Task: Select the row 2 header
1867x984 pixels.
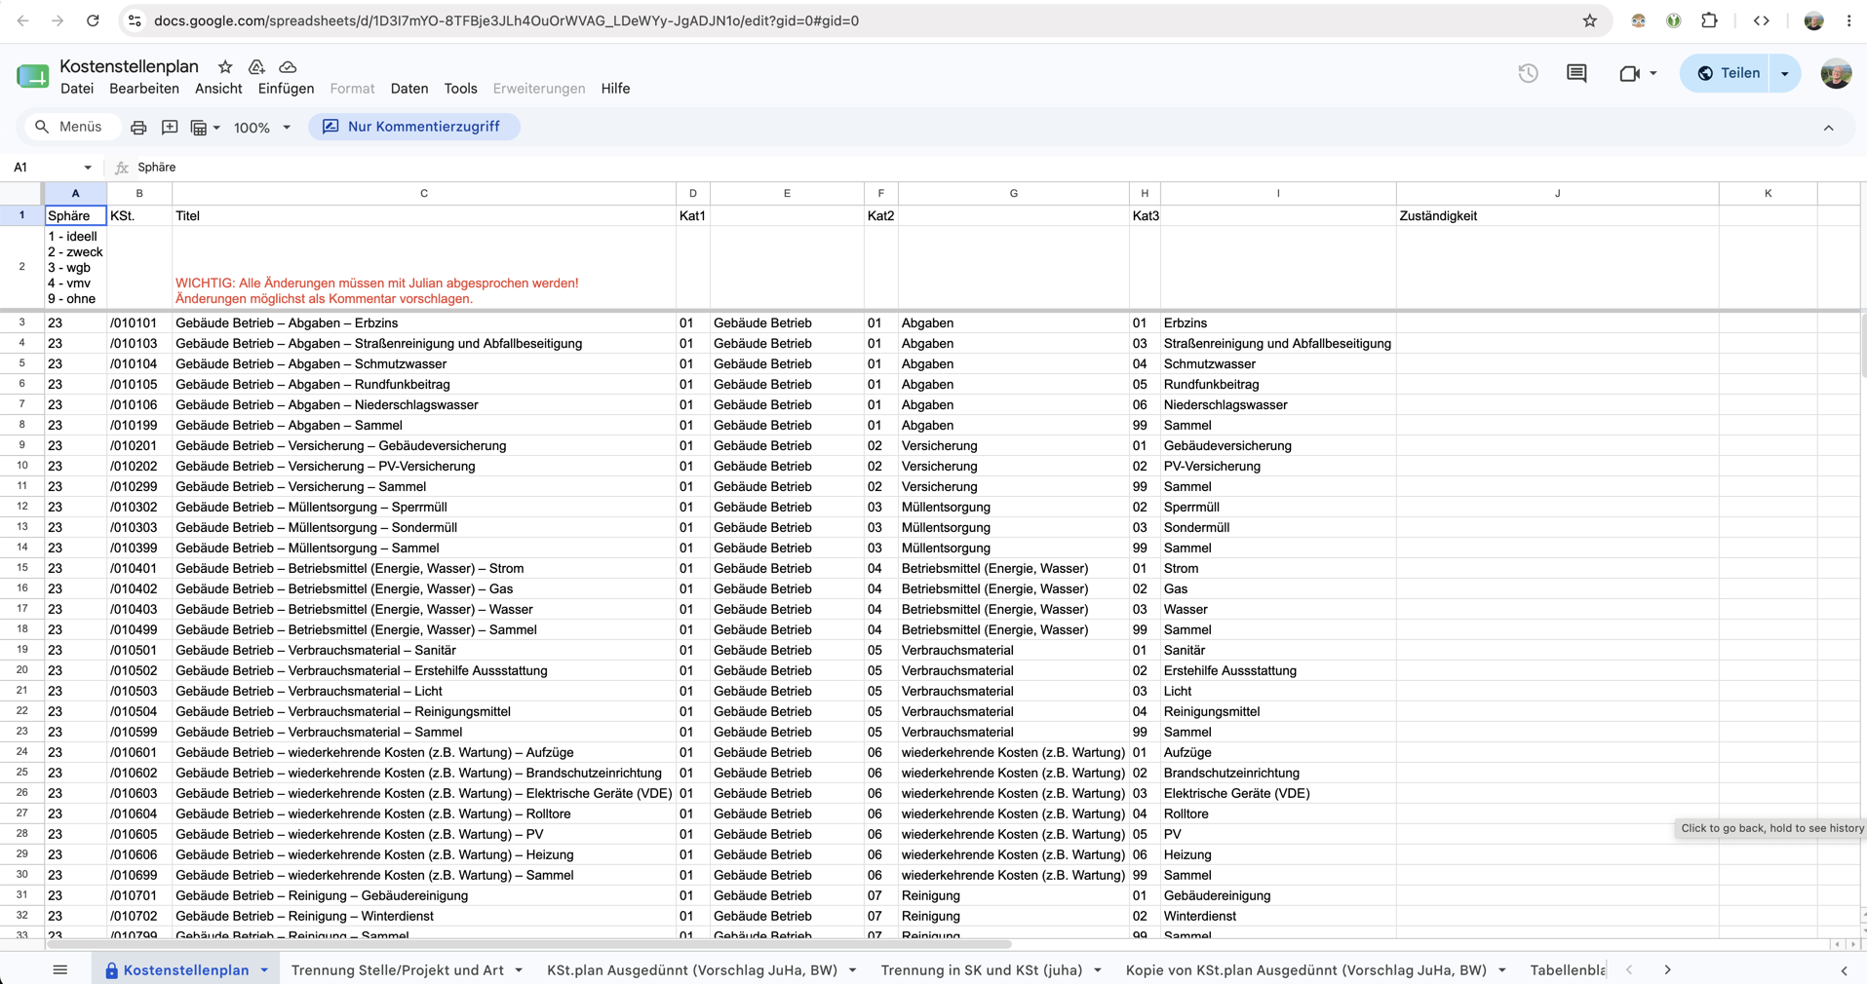Action: [21, 267]
